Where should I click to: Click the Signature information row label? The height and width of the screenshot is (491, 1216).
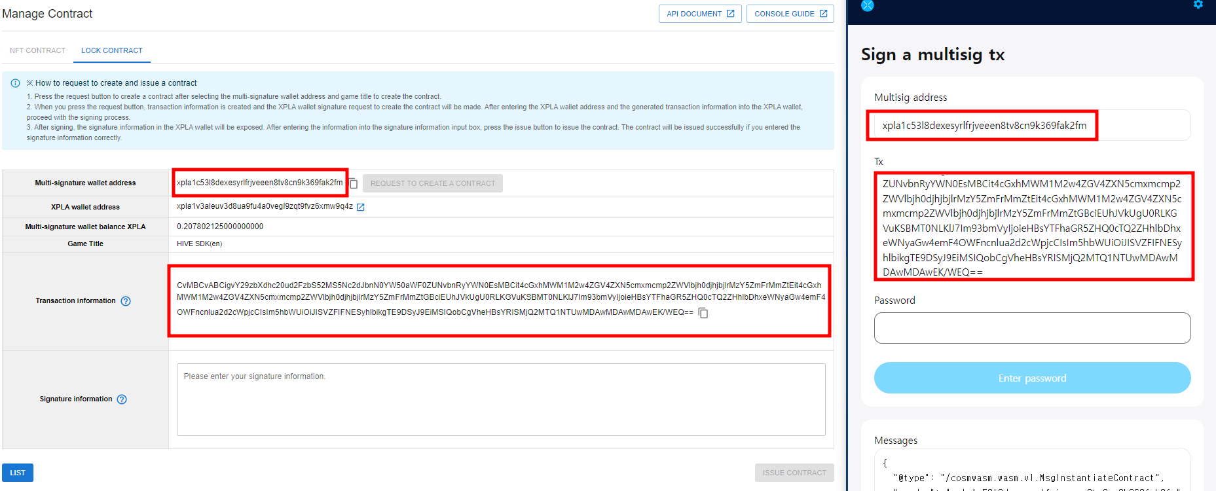(76, 399)
